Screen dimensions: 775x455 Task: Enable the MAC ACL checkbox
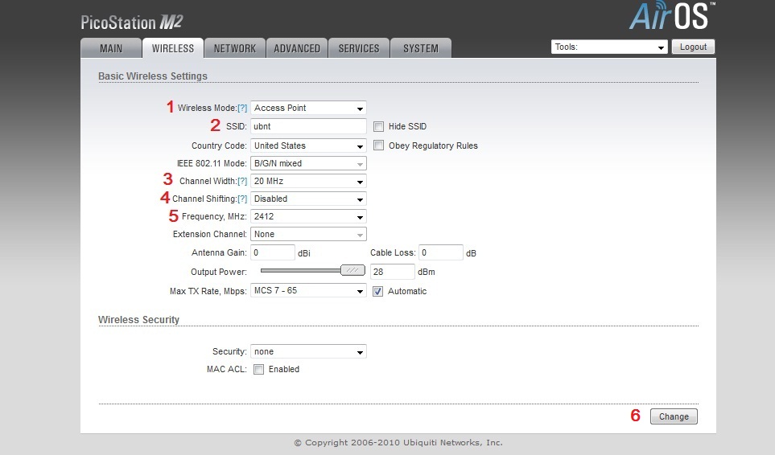pyautogui.click(x=258, y=370)
